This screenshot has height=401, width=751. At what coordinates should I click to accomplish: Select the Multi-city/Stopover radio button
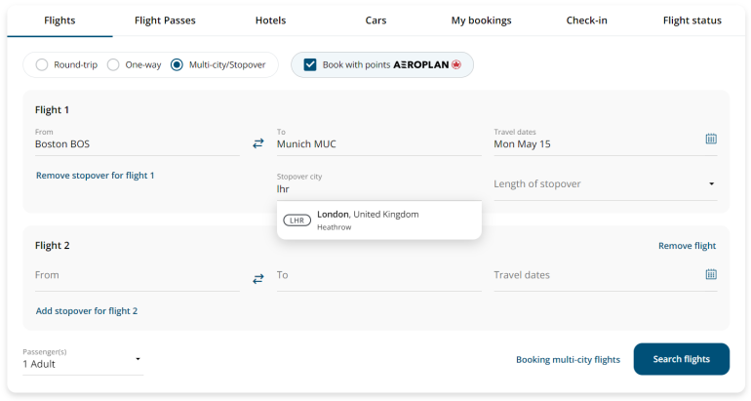click(177, 65)
